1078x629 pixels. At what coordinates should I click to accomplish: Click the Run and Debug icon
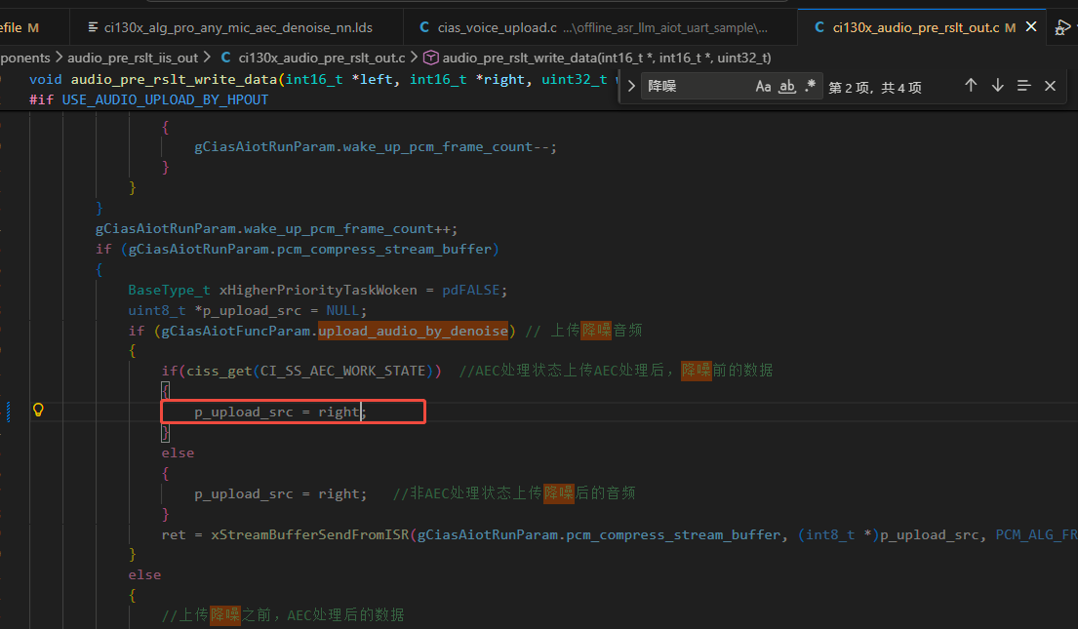pyautogui.click(x=1063, y=27)
